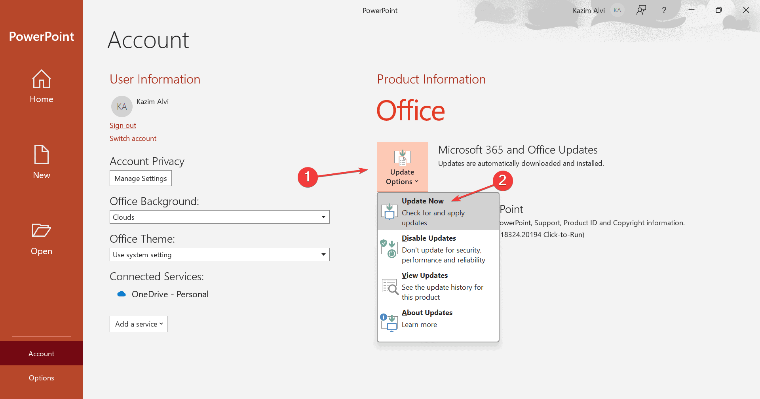Switch to the Account tab

tap(41, 353)
